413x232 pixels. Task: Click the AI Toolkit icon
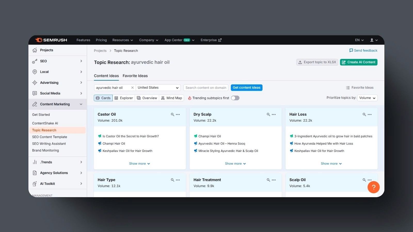(x=35, y=184)
